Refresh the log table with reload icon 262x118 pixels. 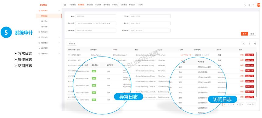coord(244,43)
